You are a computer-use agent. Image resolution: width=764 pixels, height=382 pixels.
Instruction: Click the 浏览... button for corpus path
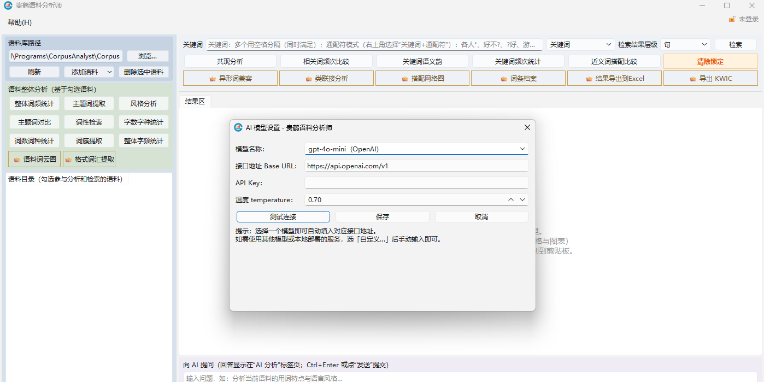(x=148, y=56)
